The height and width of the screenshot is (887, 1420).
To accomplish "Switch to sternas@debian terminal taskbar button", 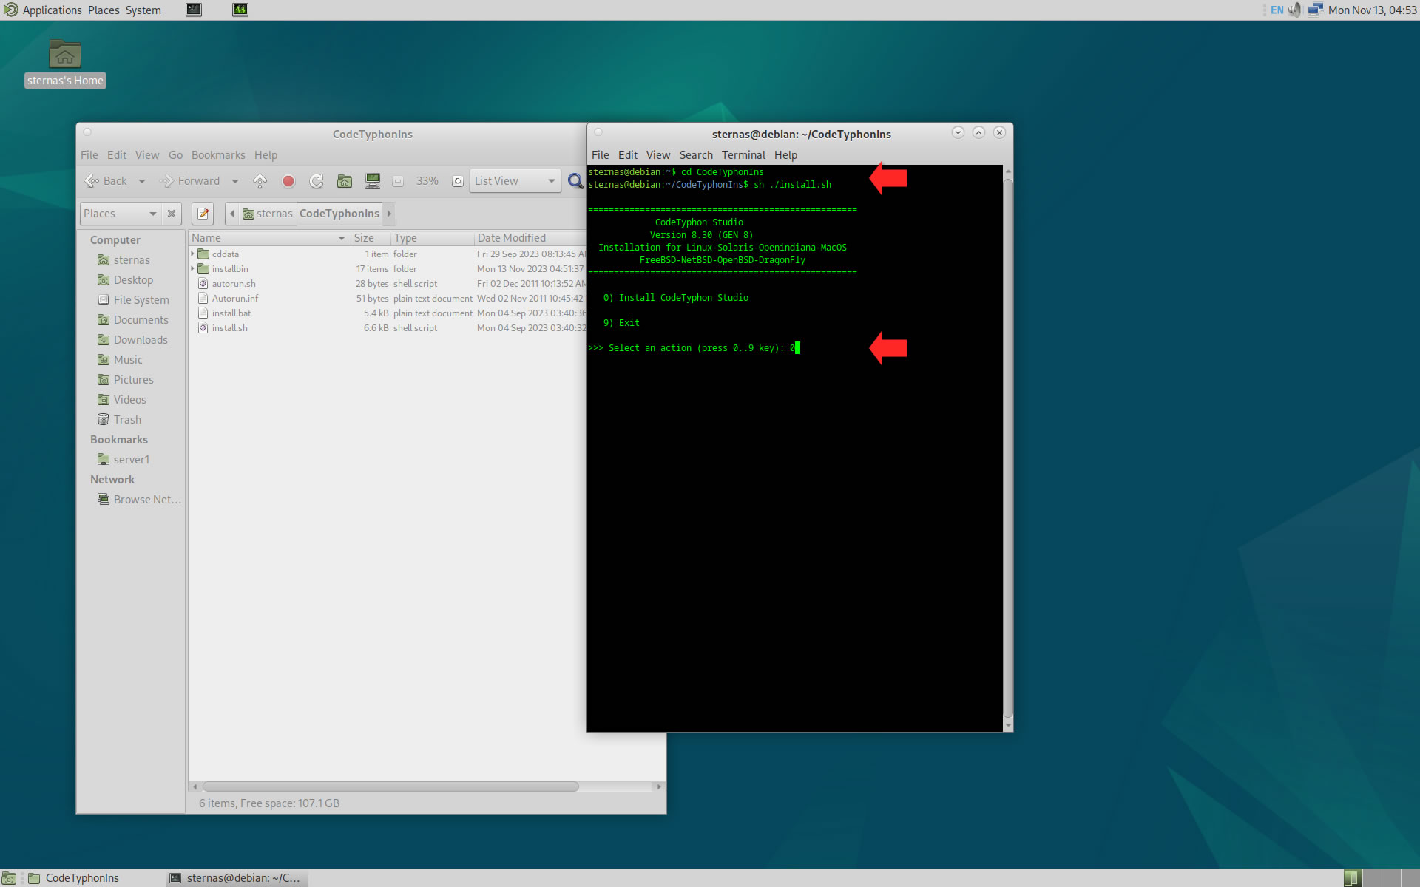I will pyautogui.click(x=237, y=878).
